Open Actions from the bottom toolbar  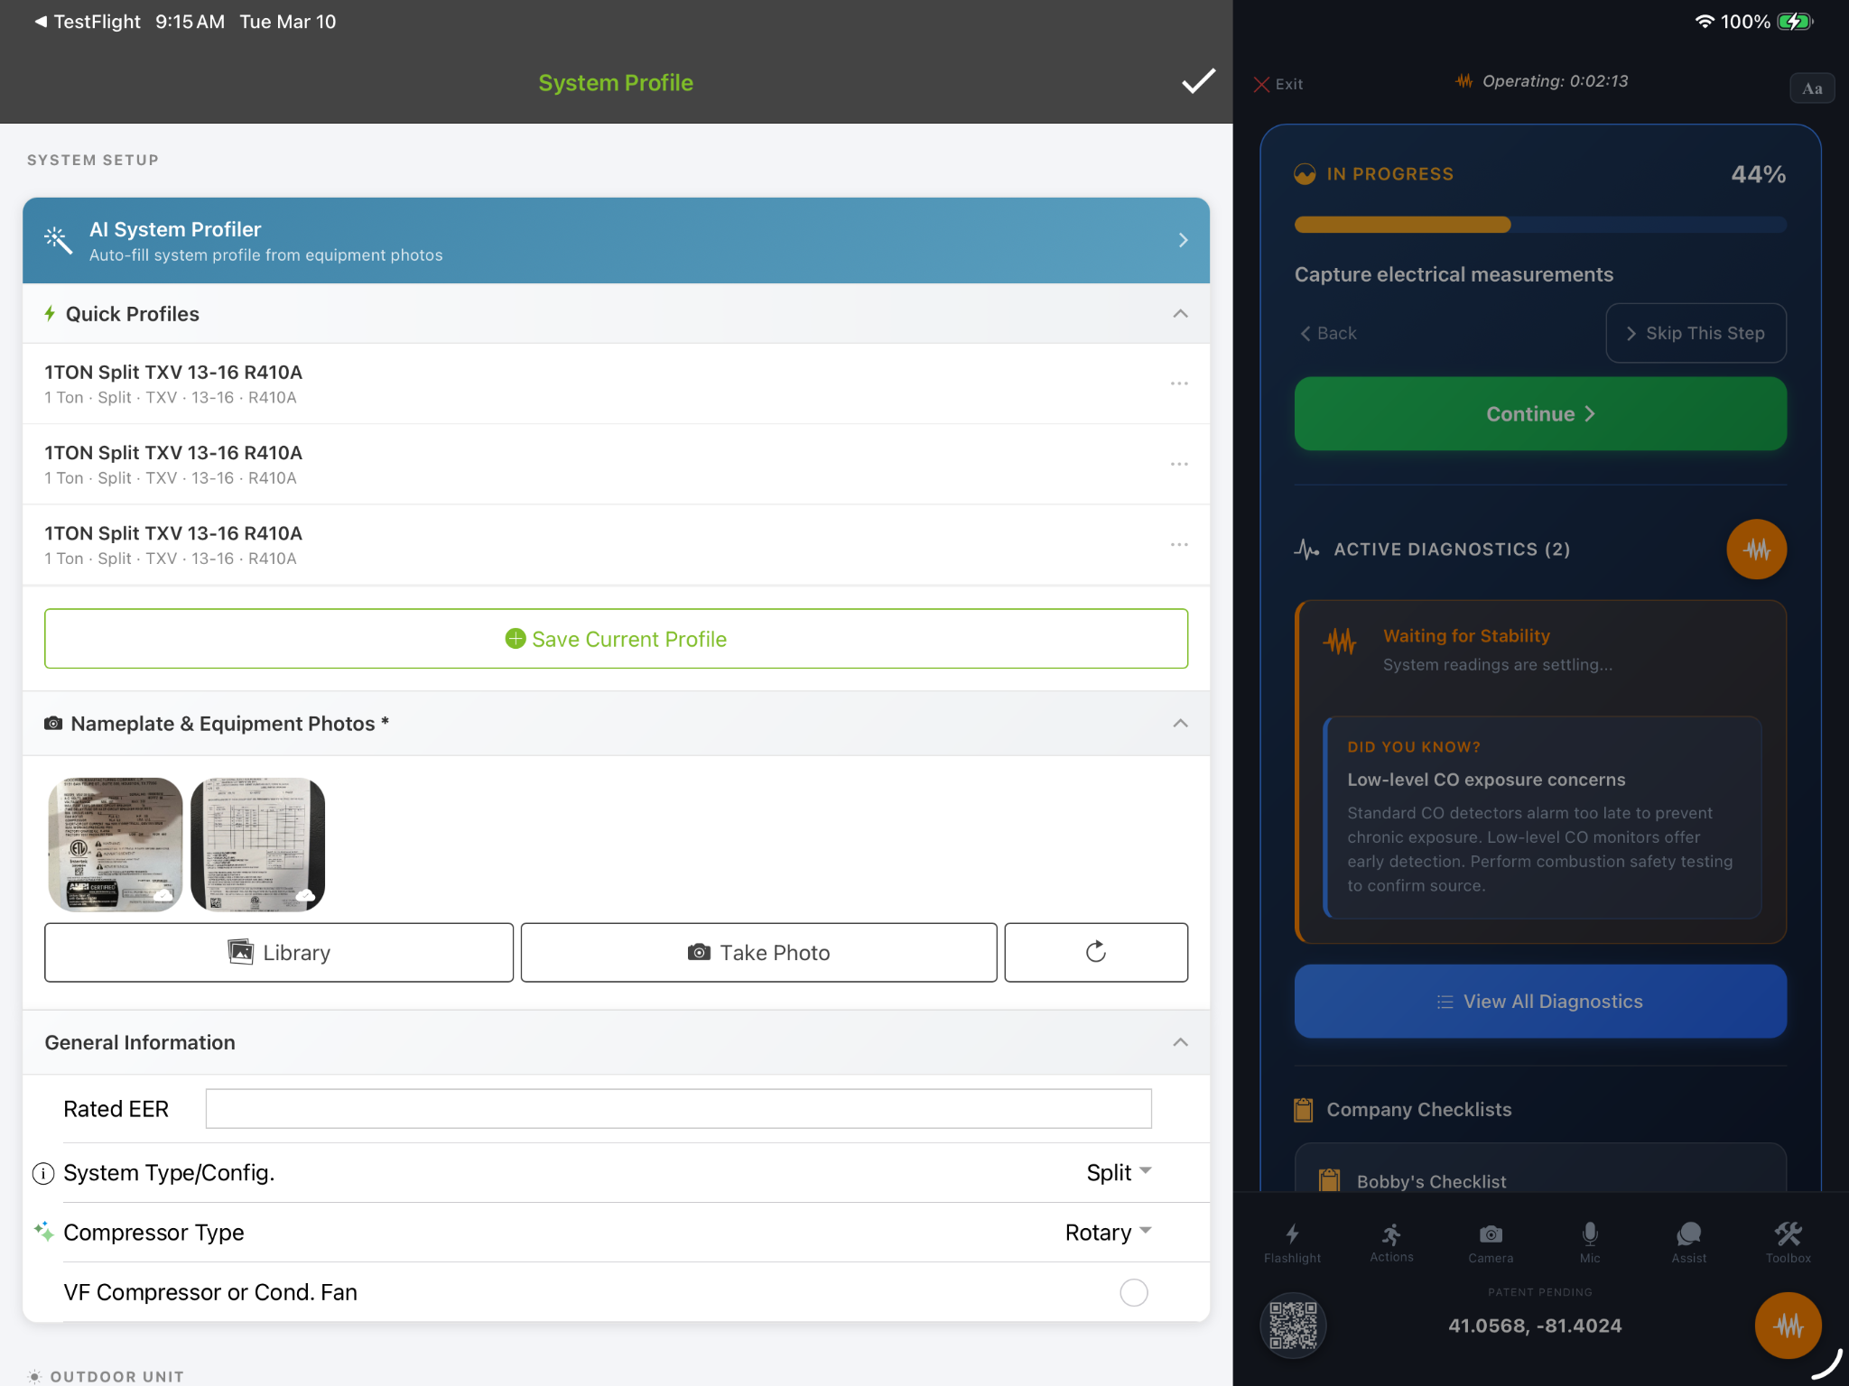pyautogui.click(x=1390, y=1241)
